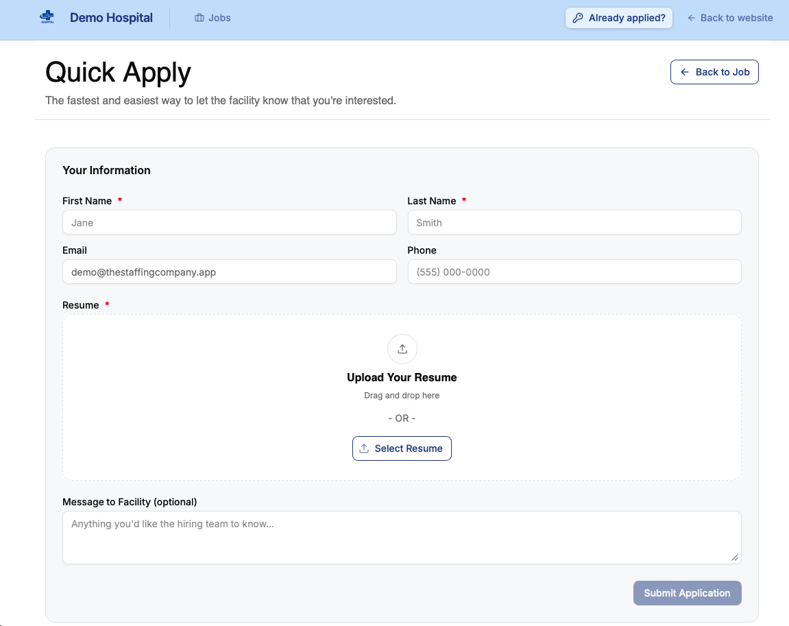
Task: Click the Phone number input field
Action: (574, 272)
